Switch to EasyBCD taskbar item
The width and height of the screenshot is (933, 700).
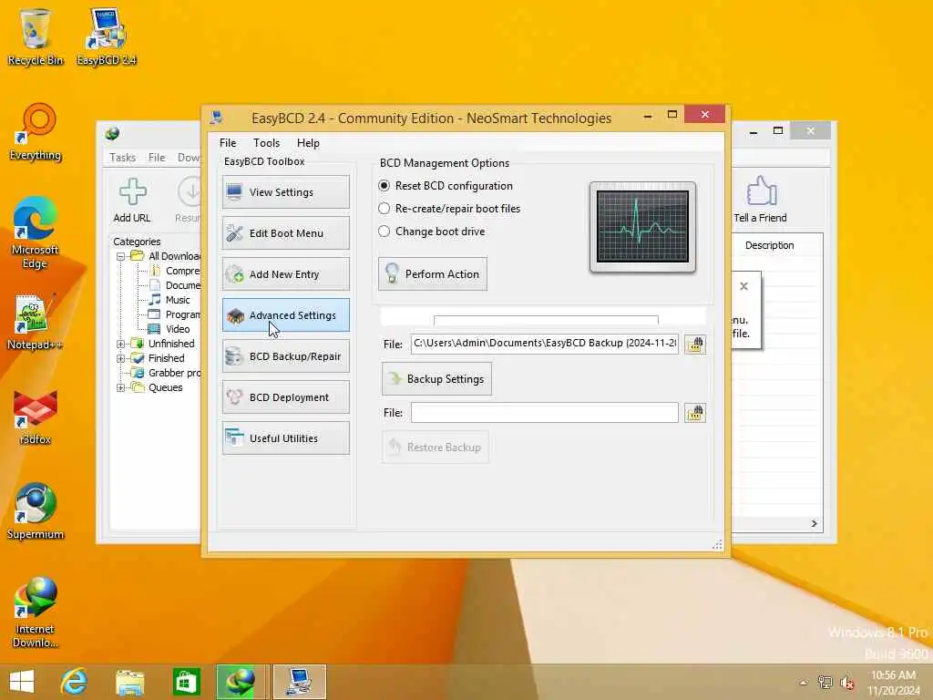click(x=299, y=682)
